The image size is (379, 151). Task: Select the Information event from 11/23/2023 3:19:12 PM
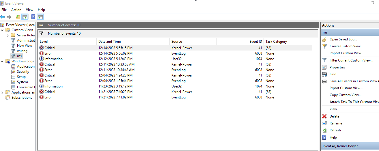coord(175,86)
